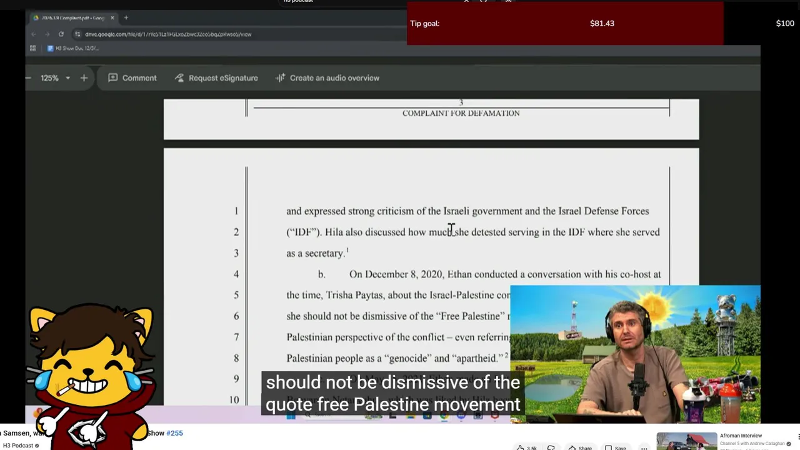Screen dimensions: 800x450
Task: Reload the page in the browser
Action: (x=61, y=34)
